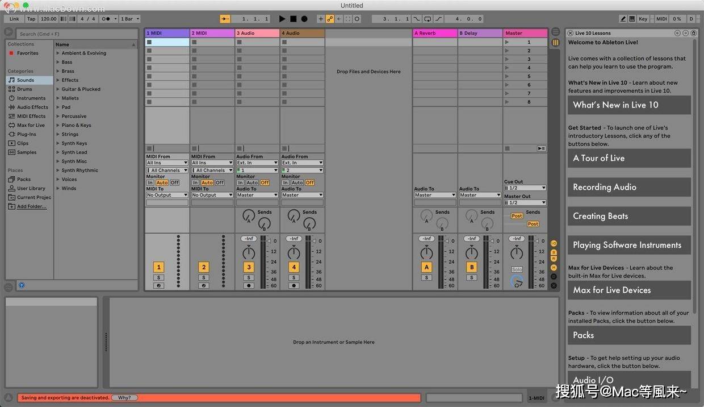The width and height of the screenshot is (704, 407).
Task: Open the Recording Audio lesson
Action: (x=629, y=187)
